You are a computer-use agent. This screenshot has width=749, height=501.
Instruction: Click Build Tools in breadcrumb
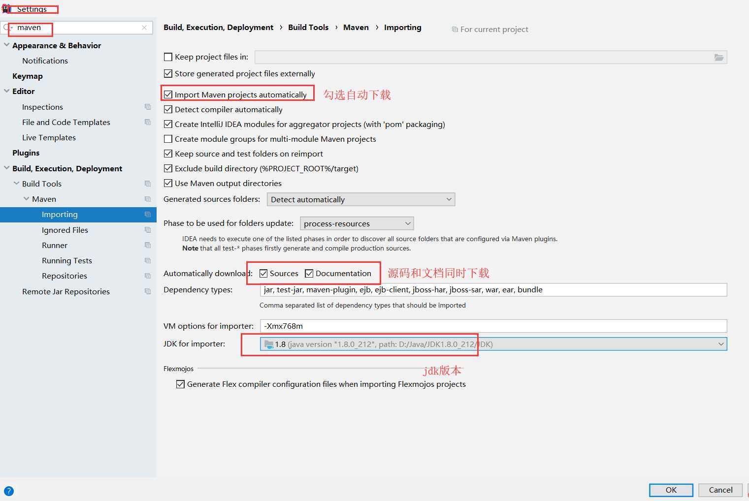308,27
